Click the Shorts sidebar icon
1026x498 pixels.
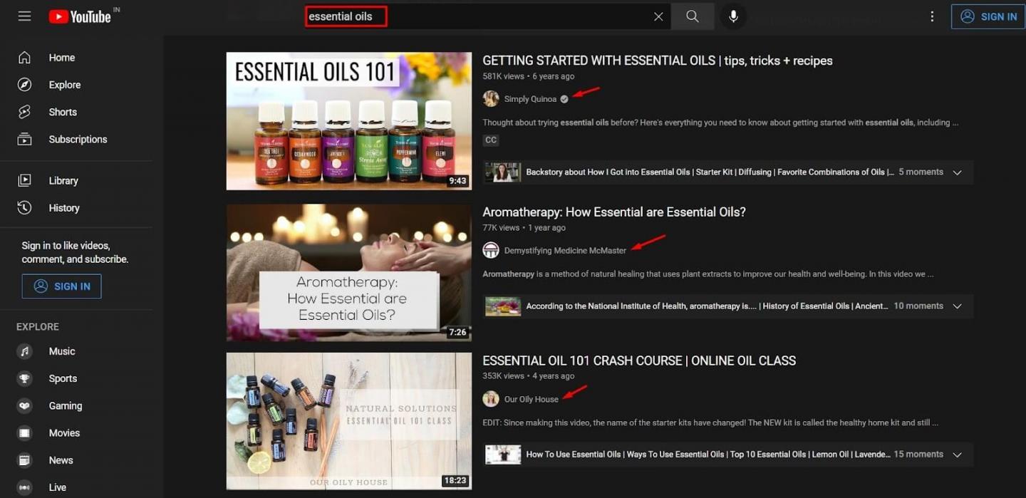tap(25, 112)
